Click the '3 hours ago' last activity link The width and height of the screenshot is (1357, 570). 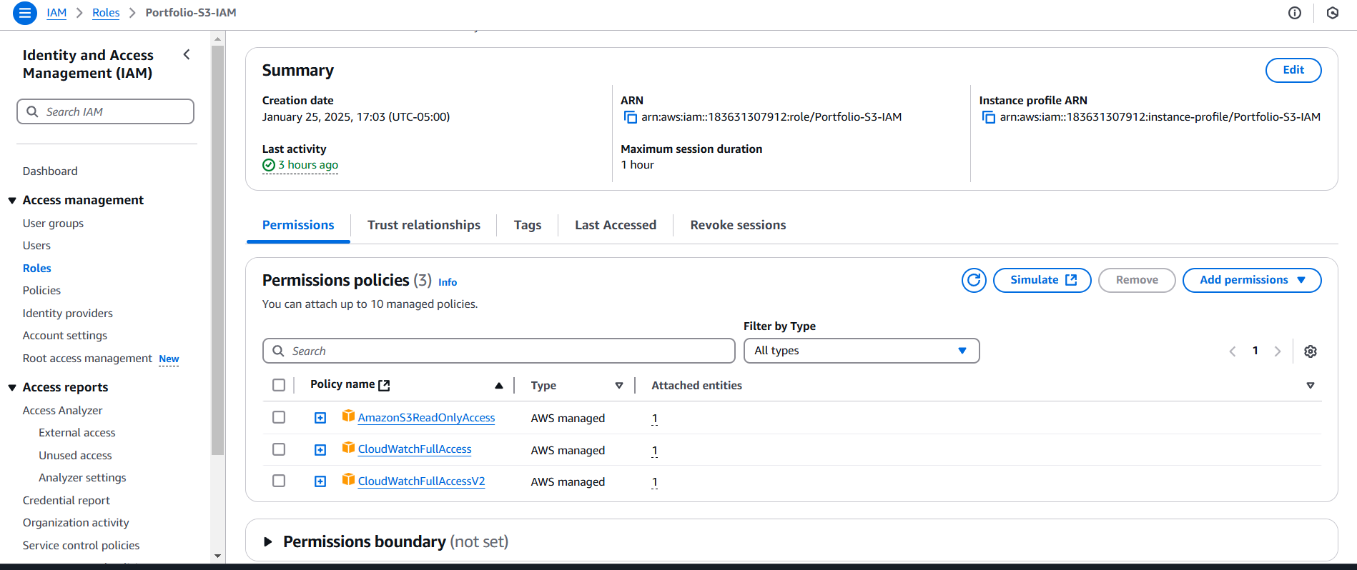point(308,165)
